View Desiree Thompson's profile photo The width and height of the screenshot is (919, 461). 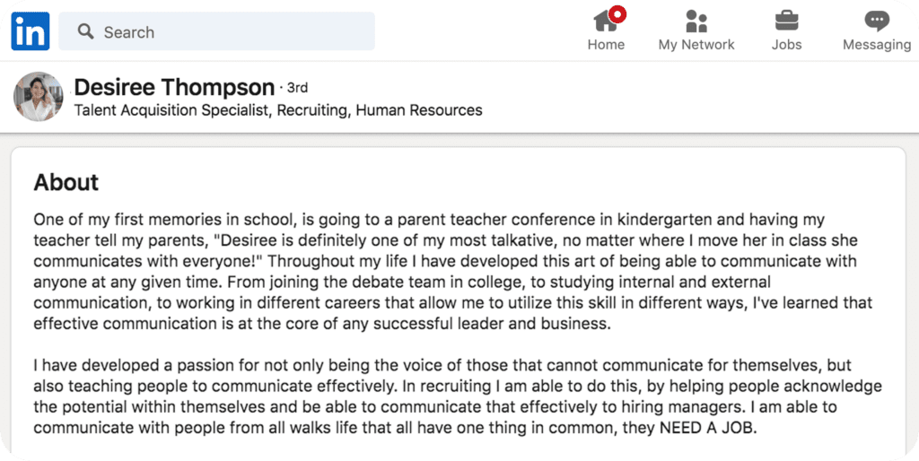click(38, 97)
